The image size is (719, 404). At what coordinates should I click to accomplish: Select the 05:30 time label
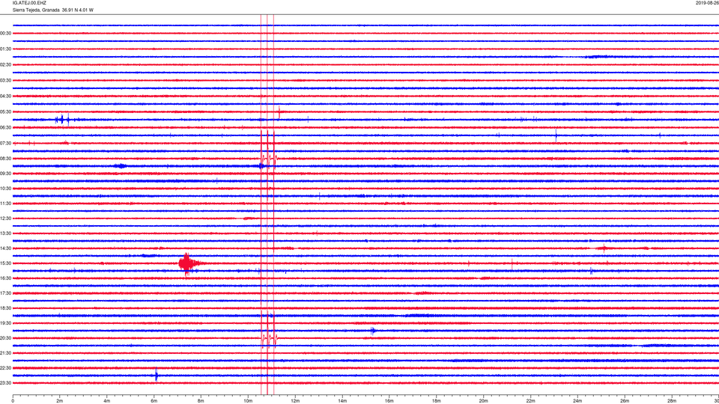(5, 111)
